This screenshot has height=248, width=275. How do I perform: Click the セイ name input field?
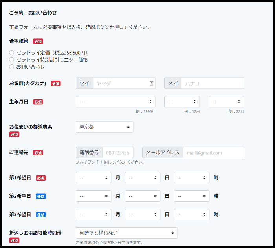coord(120,83)
